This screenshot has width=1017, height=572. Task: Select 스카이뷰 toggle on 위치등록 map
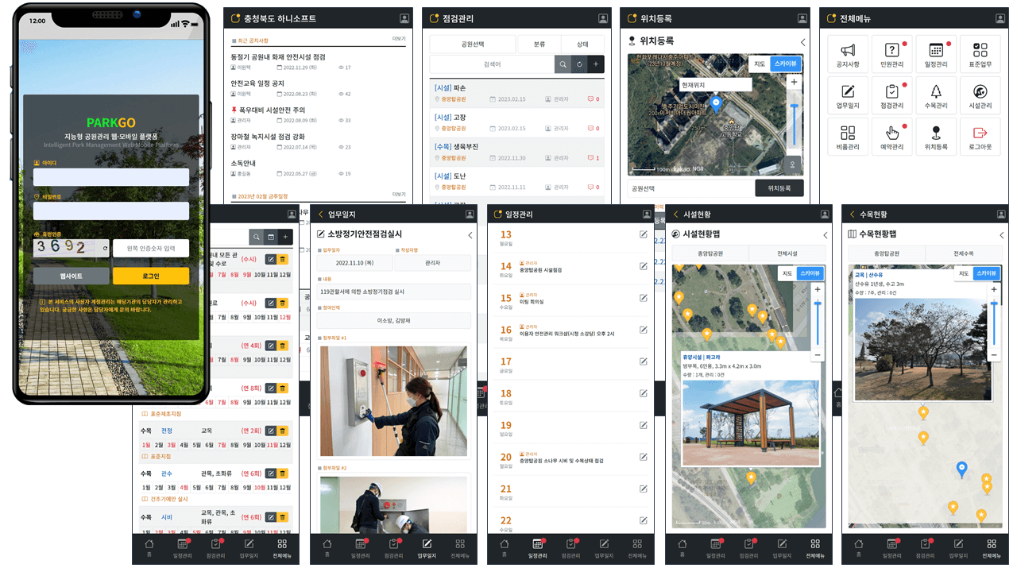click(x=786, y=64)
